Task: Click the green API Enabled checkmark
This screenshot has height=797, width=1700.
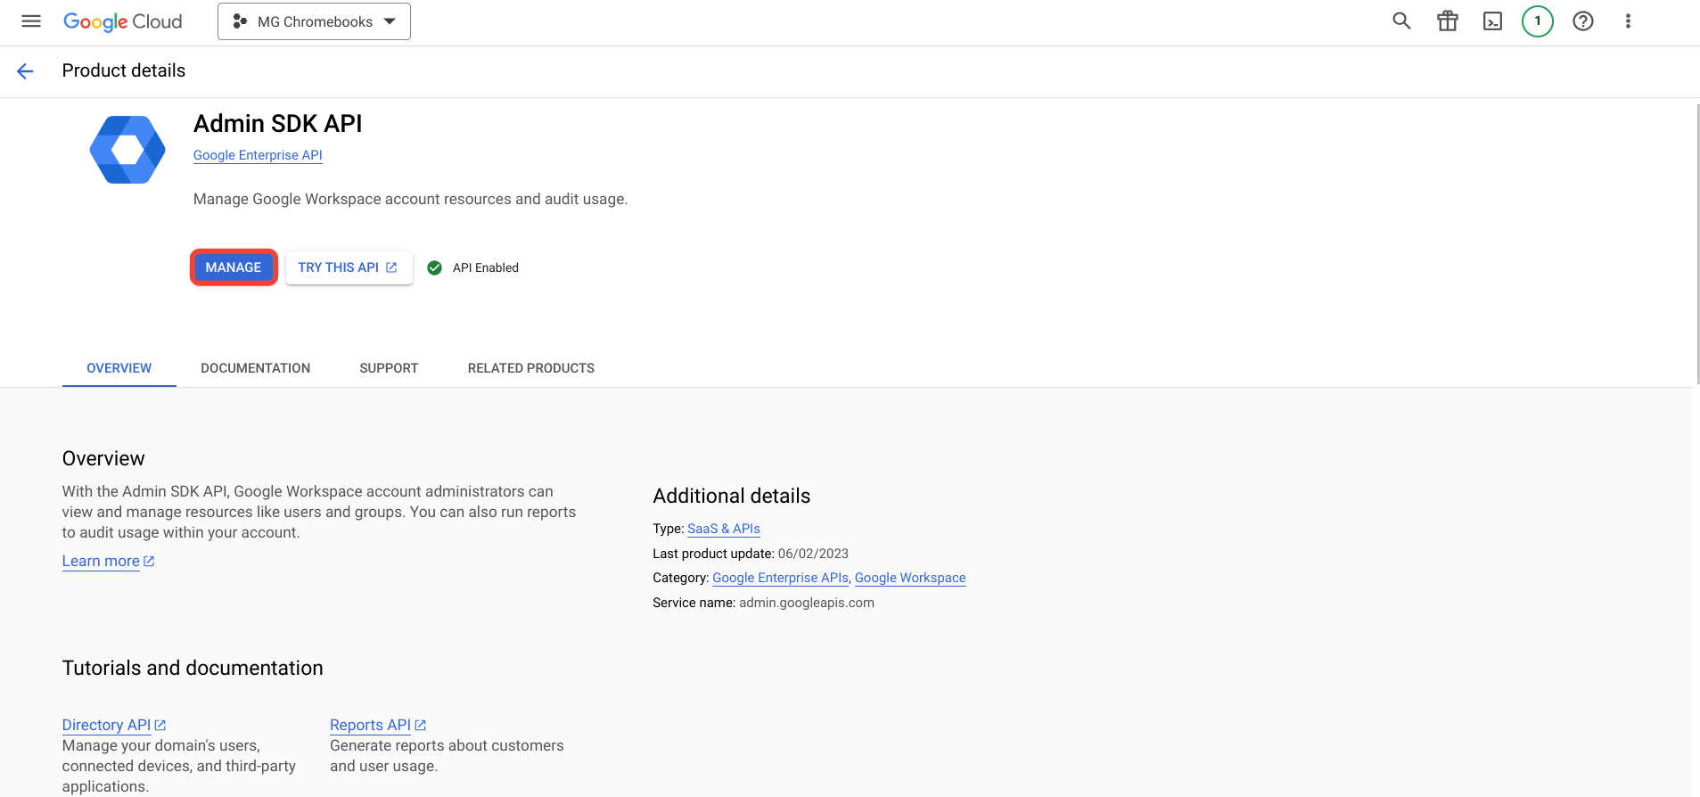Action: point(435,267)
